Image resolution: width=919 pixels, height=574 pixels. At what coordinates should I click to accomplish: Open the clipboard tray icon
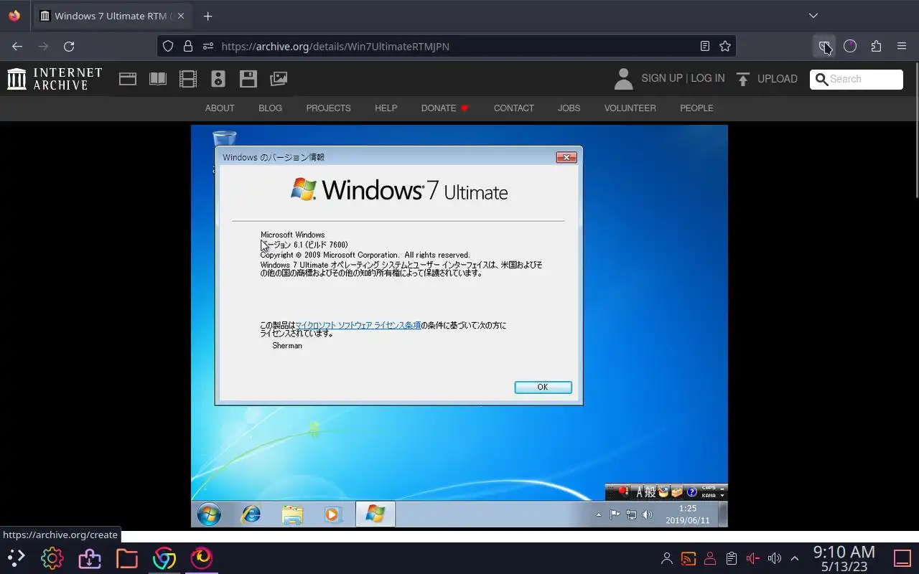(x=731, y=558)
